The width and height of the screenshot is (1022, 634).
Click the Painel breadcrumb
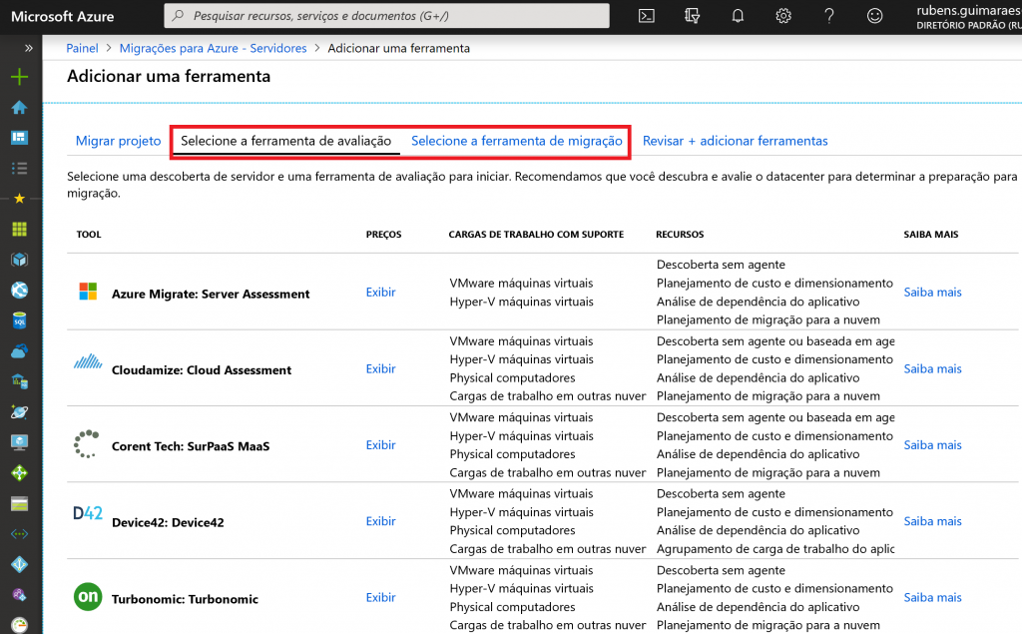(82, 48)
